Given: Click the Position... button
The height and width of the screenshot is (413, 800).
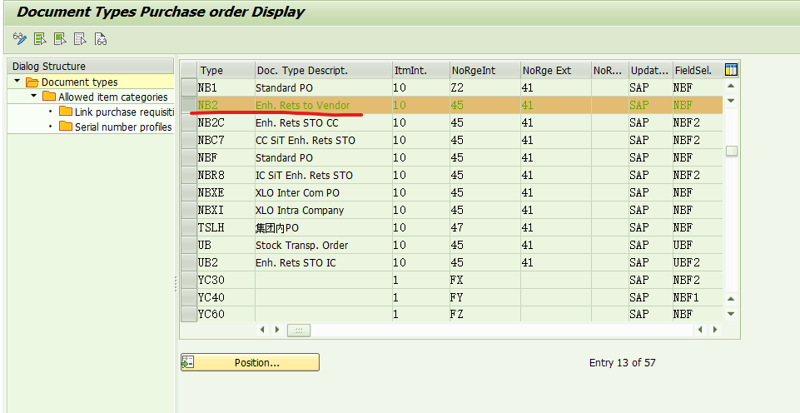Looking at the screenshot, I should tap(250, 362).
